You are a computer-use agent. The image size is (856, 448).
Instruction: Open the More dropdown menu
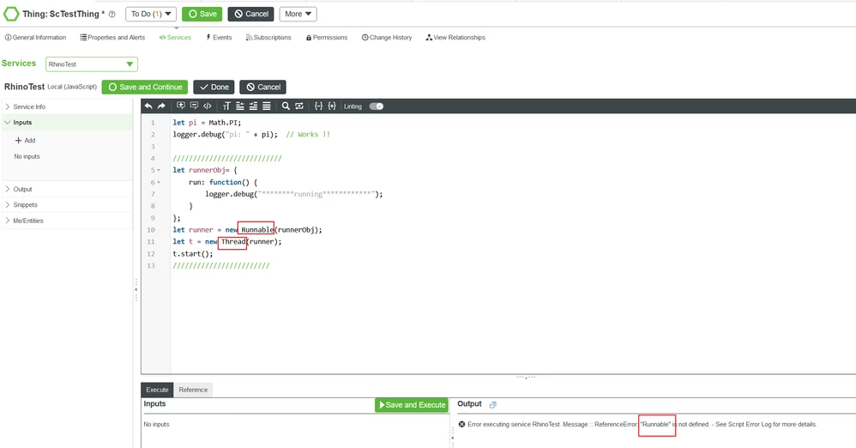[x=298, y=15]
